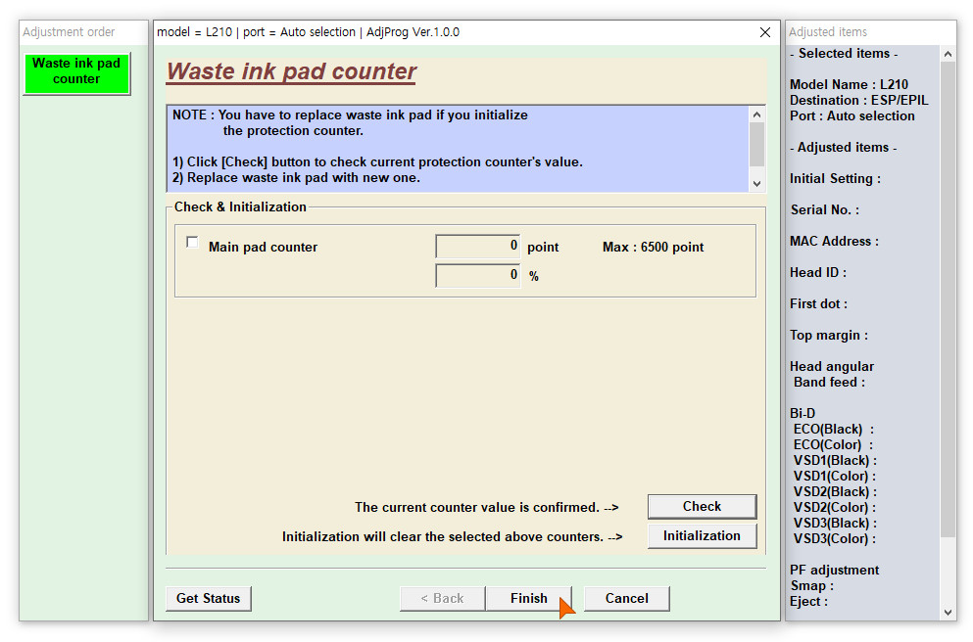Click the 'Check & Initialization' group label
This screenshot has width=973, height=642.
pos(240,206)
